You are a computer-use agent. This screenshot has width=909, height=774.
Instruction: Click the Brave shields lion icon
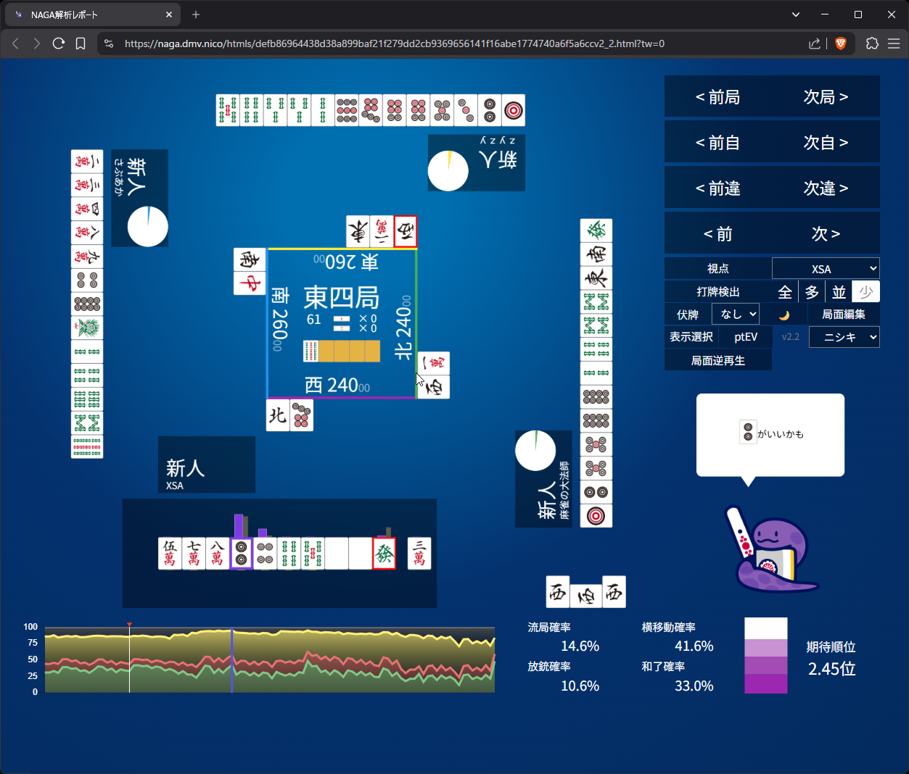pyautogui.click(x=841, y=43)
